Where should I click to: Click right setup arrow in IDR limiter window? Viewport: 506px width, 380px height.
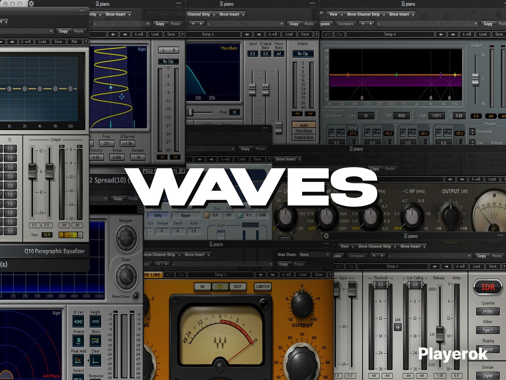point(446,266)
